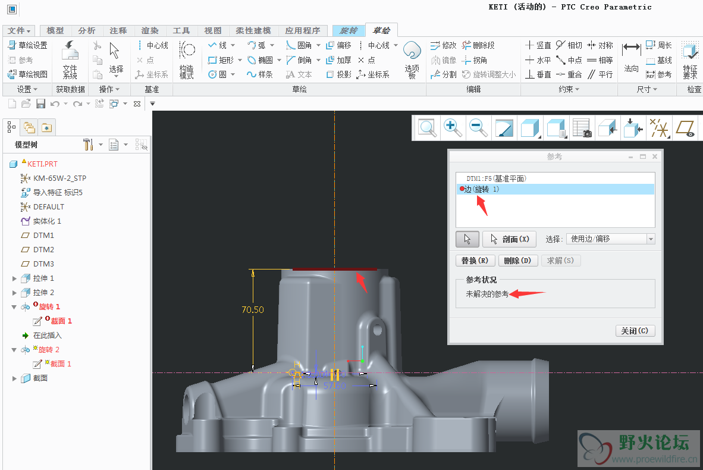
Task: Apply the 平行 parallel constraint
Action: 600,74
